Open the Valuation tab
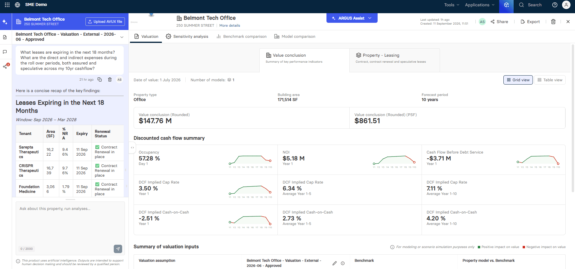 (x=146, y=37)
